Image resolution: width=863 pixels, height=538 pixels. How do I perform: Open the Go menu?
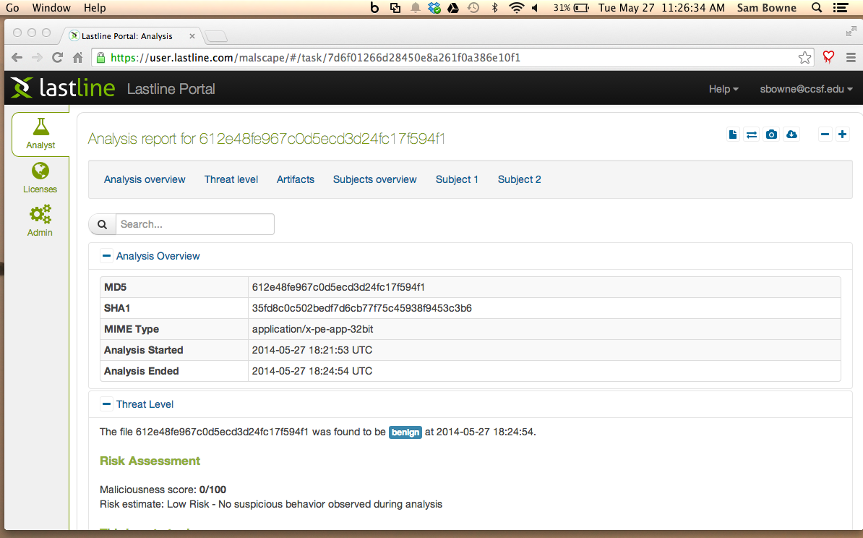click(x=12, y=8)
